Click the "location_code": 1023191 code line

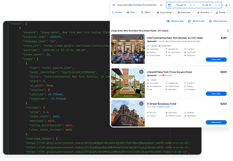pos(42,37)
